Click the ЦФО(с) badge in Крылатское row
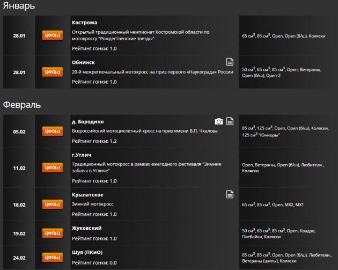This screenshot has width=338, height=270. pyautogui.click(x=53, y=204)
